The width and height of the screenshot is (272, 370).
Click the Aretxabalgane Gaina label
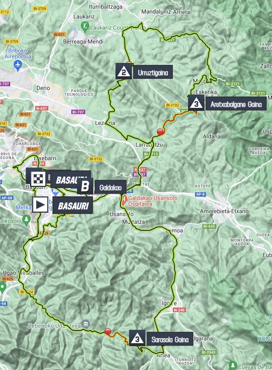coord(236,104)
